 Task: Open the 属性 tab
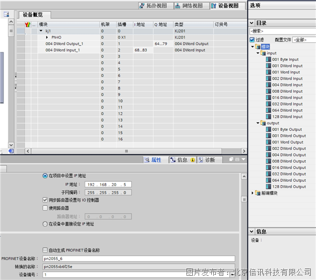[x=155, y=160]
